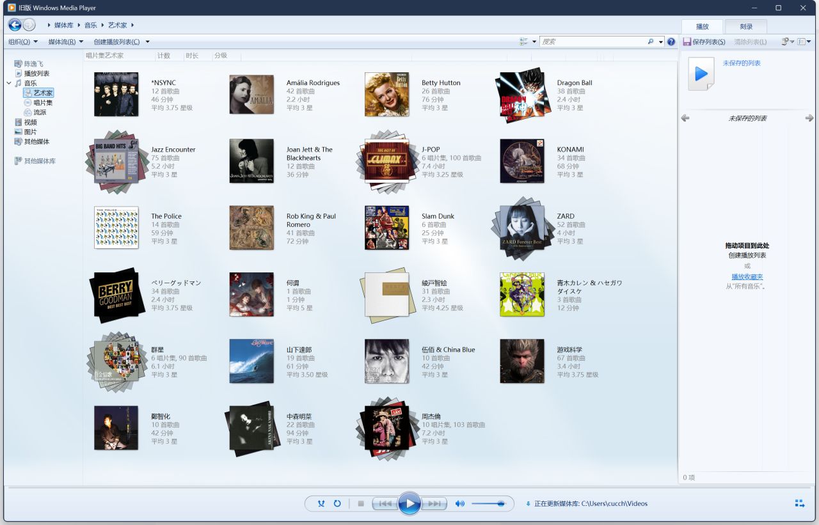
Task: Skip to the next track
Action: click(x=434, y=503)
